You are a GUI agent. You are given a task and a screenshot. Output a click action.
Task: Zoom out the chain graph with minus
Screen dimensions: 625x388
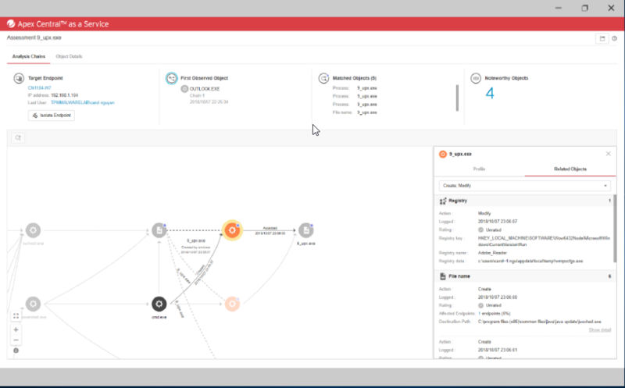pos(16,340)
